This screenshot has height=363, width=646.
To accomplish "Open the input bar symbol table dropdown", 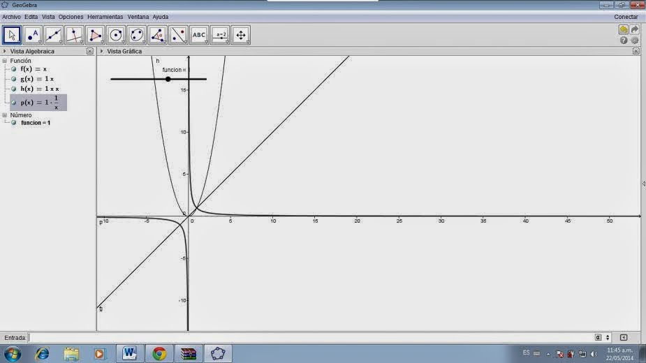I will (x=599, y=337).
